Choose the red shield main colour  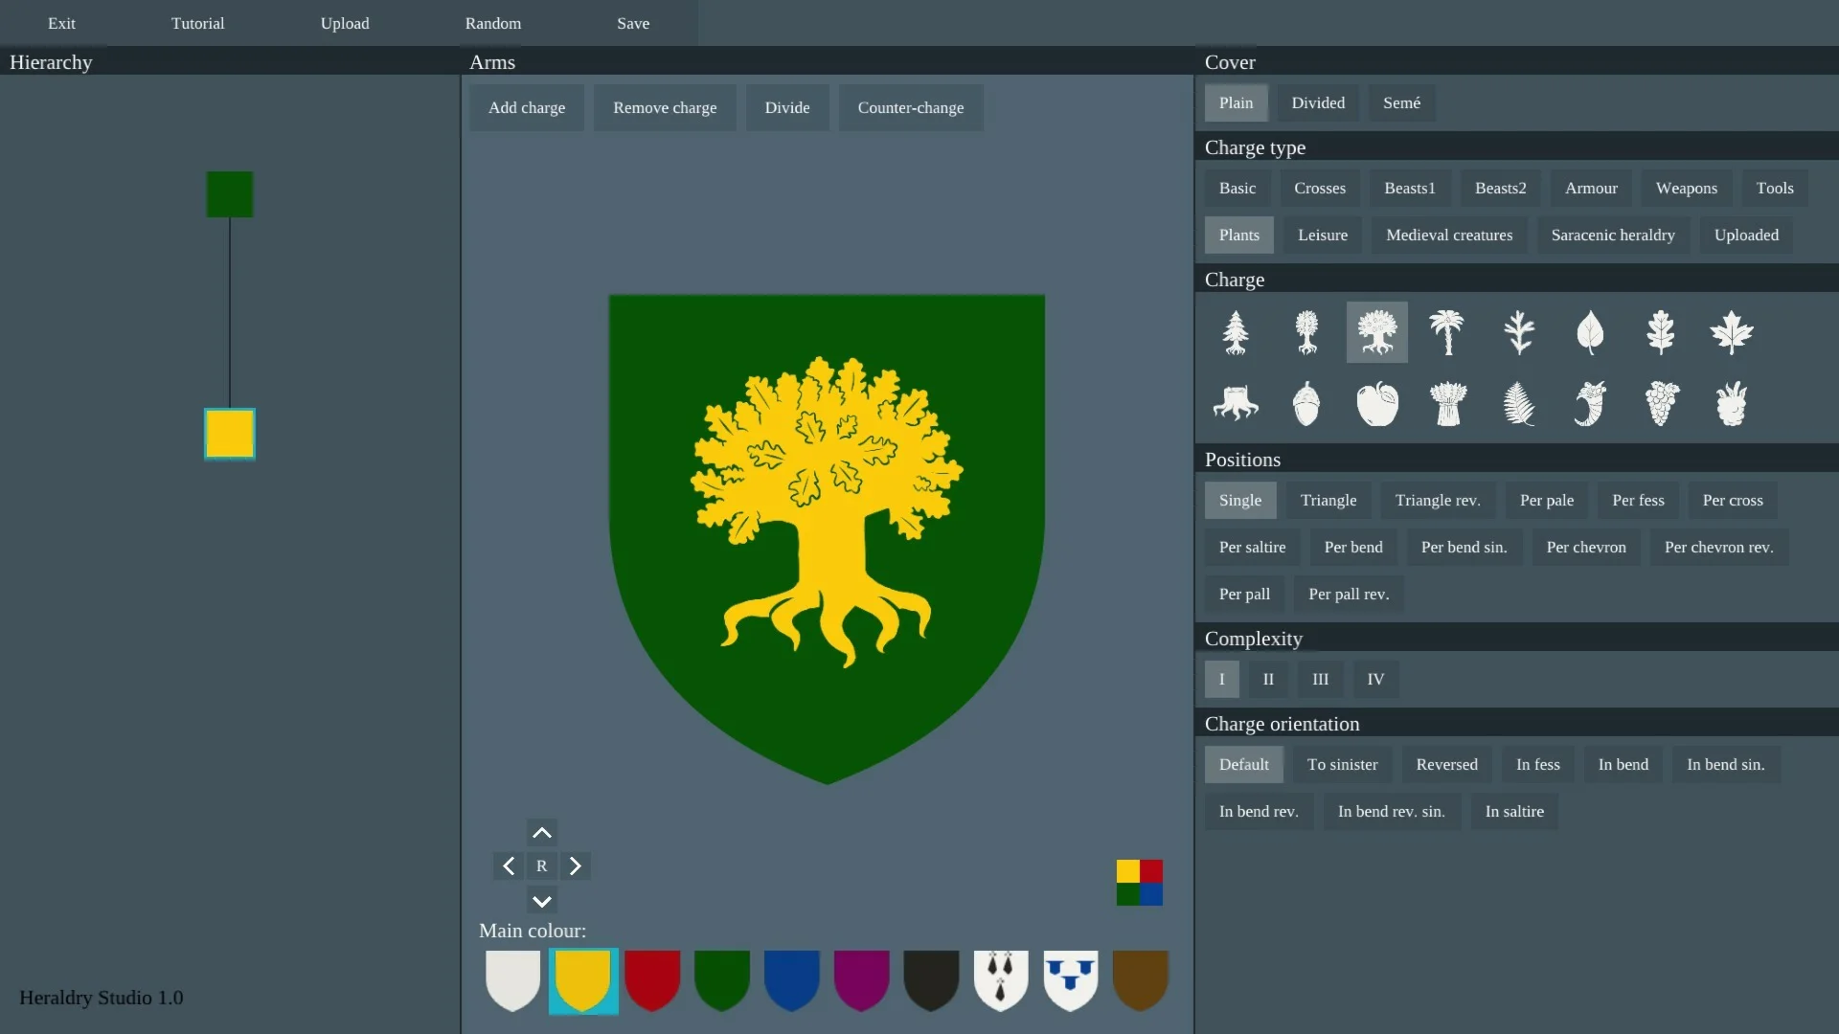[x=652, y=979]
